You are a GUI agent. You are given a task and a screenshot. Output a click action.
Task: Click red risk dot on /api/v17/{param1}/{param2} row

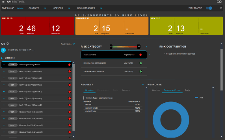[x=70, y=105]
